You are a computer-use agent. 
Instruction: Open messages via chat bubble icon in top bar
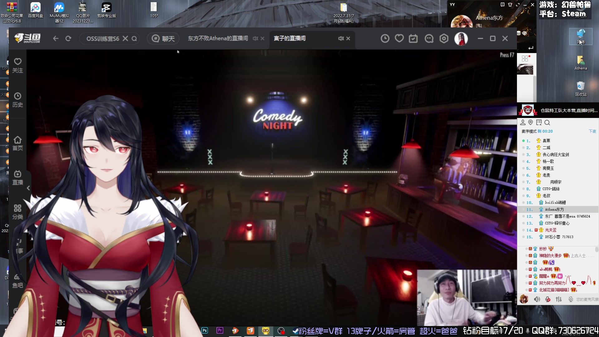click(429, 38)
